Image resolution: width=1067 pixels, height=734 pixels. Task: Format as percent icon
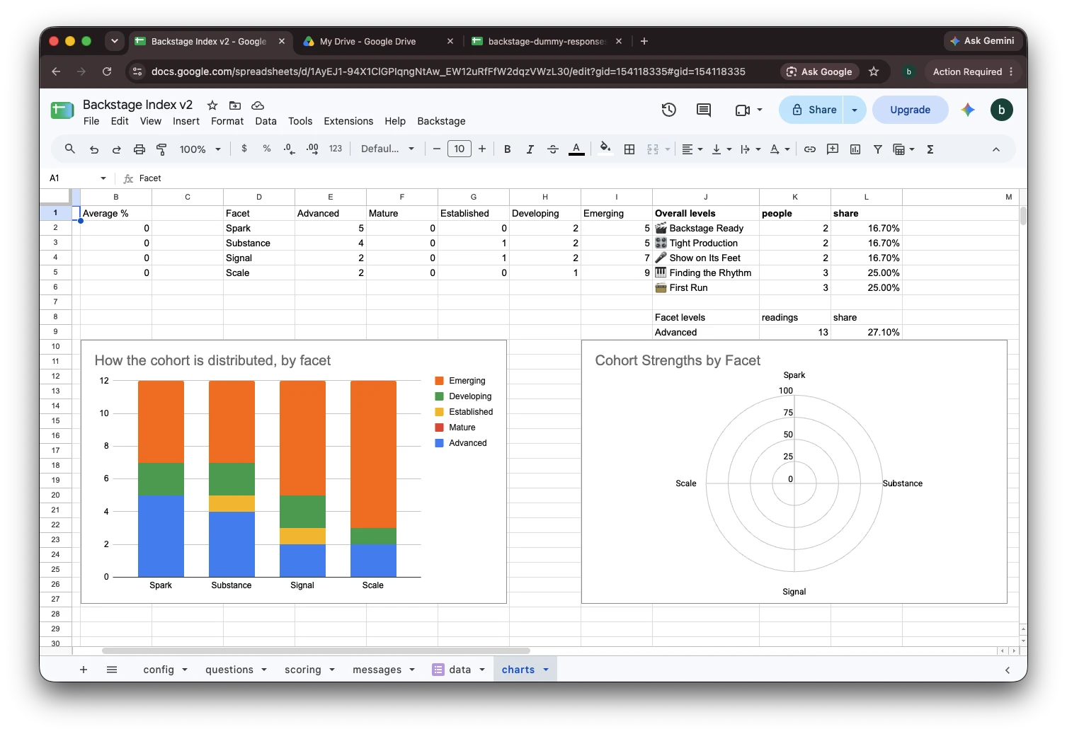point(267,149)
